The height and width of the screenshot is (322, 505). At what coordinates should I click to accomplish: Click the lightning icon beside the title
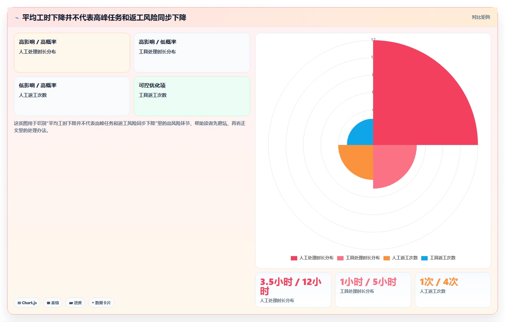(17, 18)
